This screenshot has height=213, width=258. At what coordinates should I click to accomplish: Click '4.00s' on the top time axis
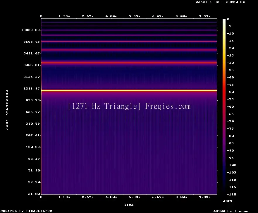111,16
